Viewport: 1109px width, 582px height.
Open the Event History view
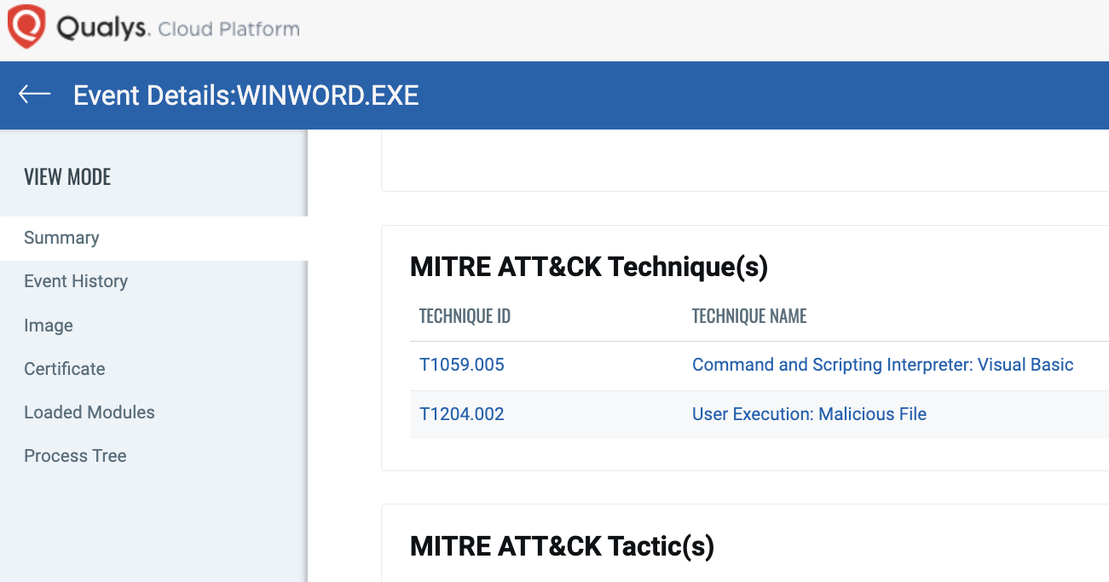[75, 280]
